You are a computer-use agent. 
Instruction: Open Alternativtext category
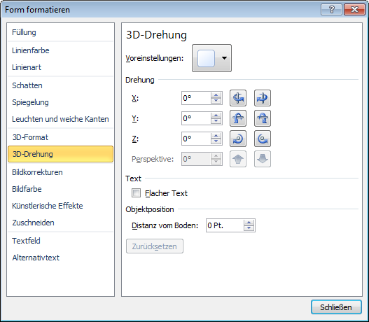(x=60, y=258)
